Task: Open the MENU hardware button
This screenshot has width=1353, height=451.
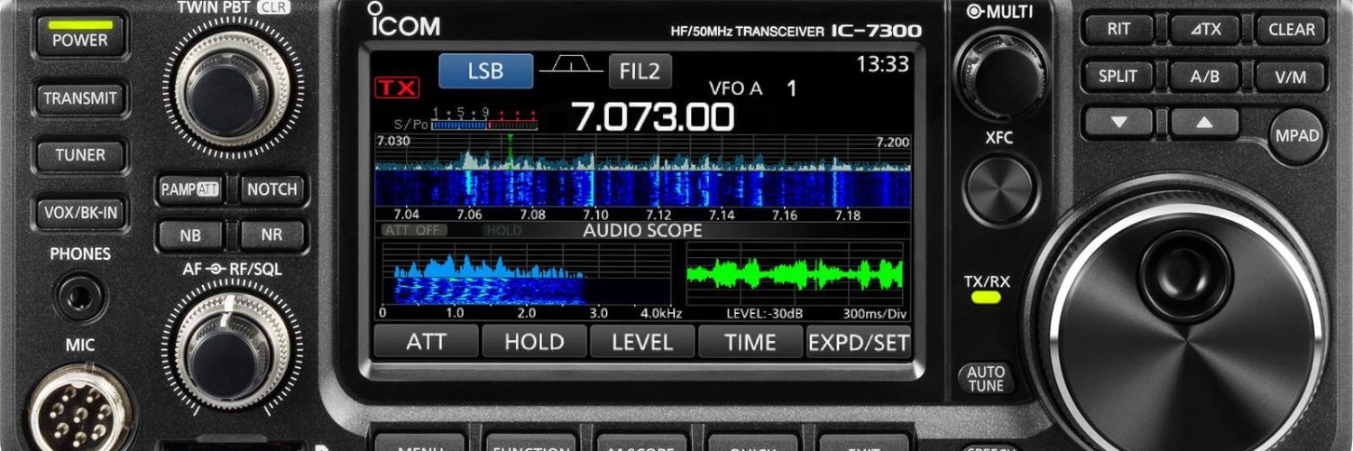Action: tap(419, 441)
